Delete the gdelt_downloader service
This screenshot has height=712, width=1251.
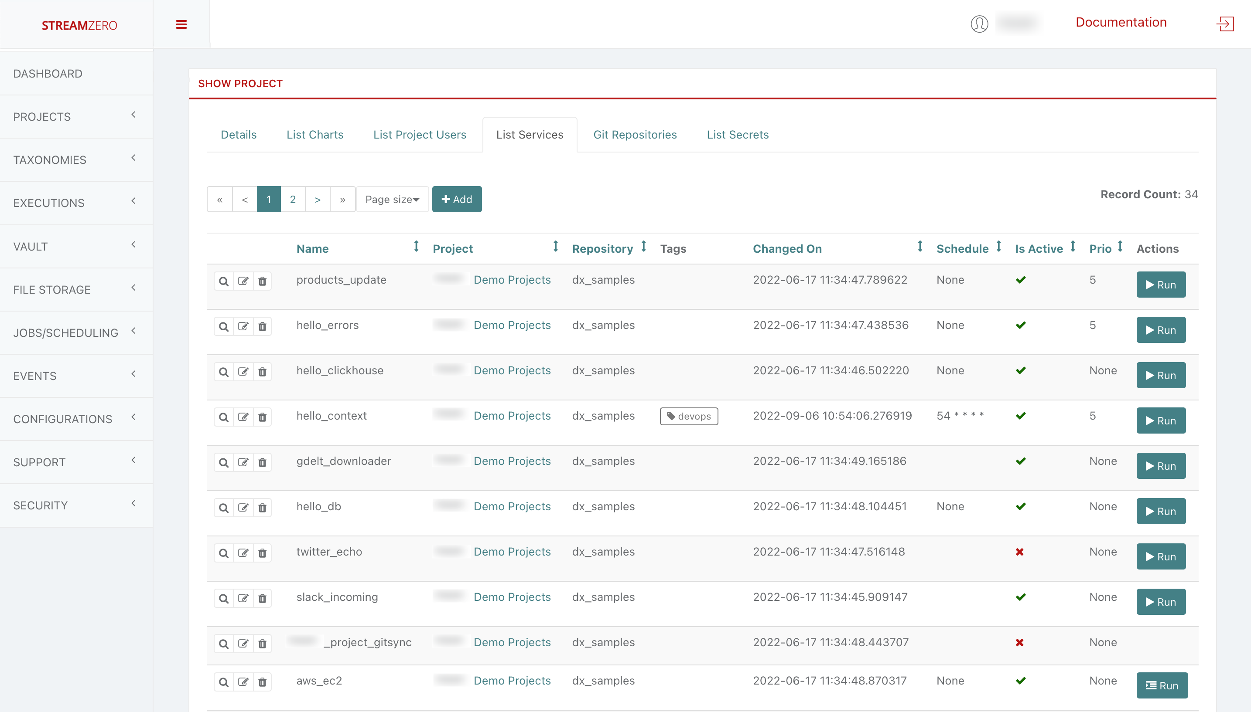(262, 463)
